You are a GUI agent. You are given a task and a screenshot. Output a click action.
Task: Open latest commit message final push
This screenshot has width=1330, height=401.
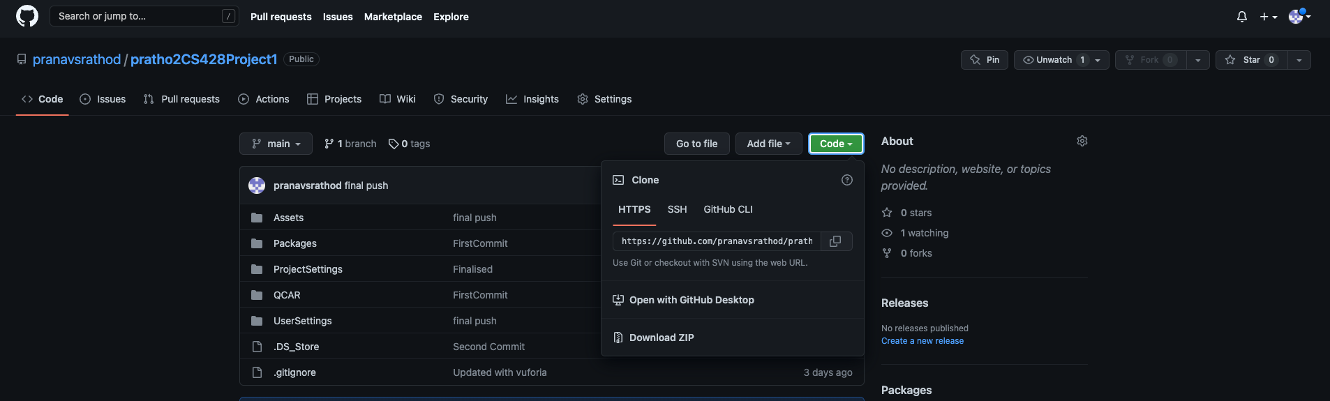point(366,186)
